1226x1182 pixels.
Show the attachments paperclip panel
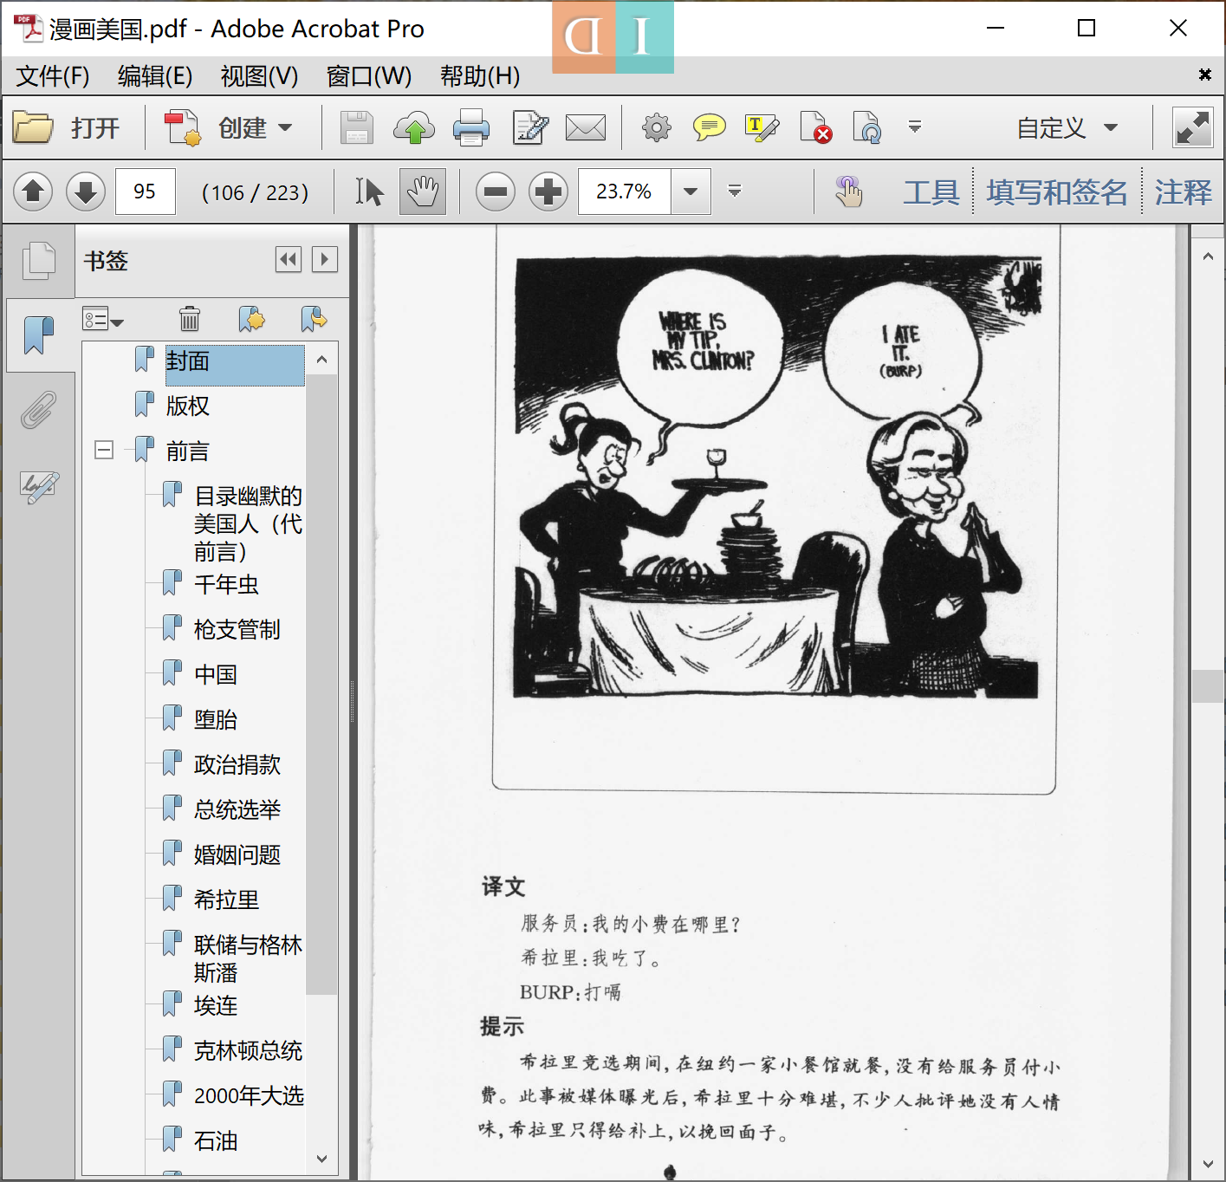[39, 409]
